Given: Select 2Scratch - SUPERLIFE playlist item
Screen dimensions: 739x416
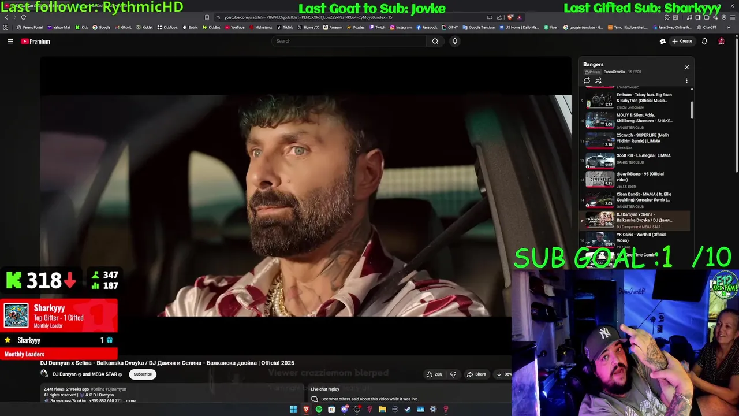Looking at the screenshot, I should pos(635,141).
